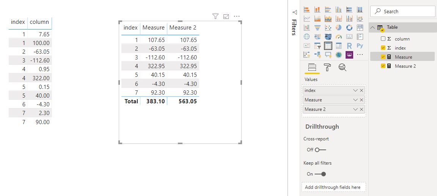
Task: Select the 100% stacked bar chart visual
Action: (349, 10)
